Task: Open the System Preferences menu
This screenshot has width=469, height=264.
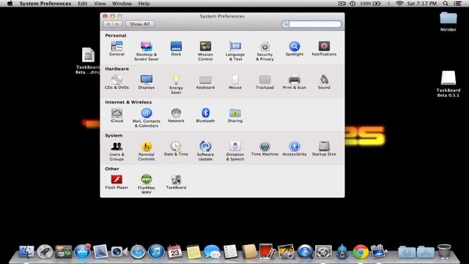Action: [45, 4]
